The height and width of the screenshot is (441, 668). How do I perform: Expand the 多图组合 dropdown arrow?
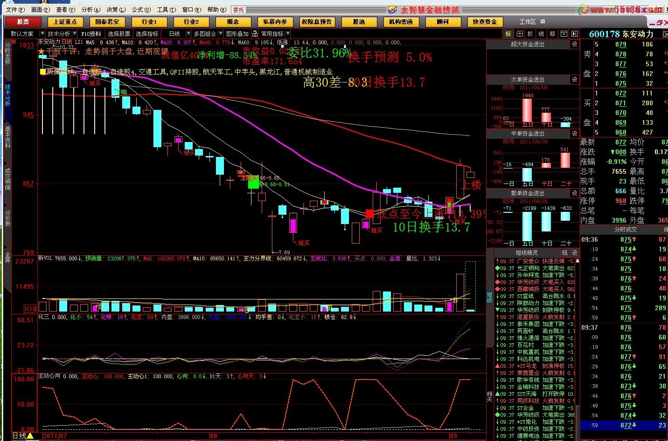point(220,34)
